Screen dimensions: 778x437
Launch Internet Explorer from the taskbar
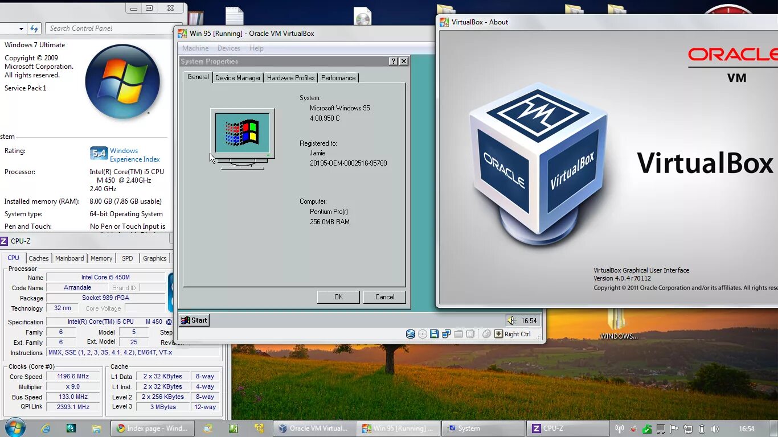(46, 428)
